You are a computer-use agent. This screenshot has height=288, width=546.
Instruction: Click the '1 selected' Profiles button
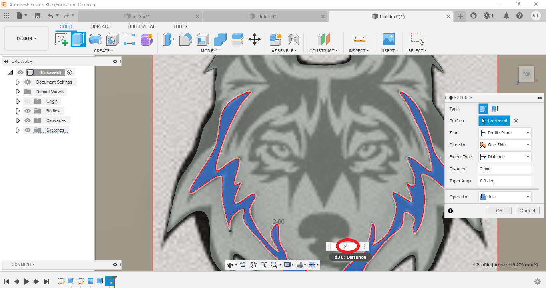point(494,121)
